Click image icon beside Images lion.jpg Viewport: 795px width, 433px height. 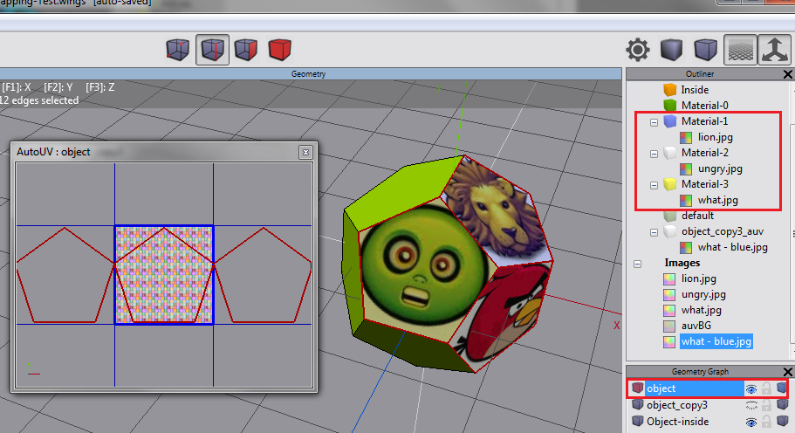(669, 278)
